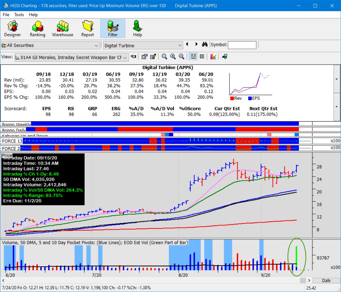Open the Tools menu
341x292 pixels.
pos(19,15)
